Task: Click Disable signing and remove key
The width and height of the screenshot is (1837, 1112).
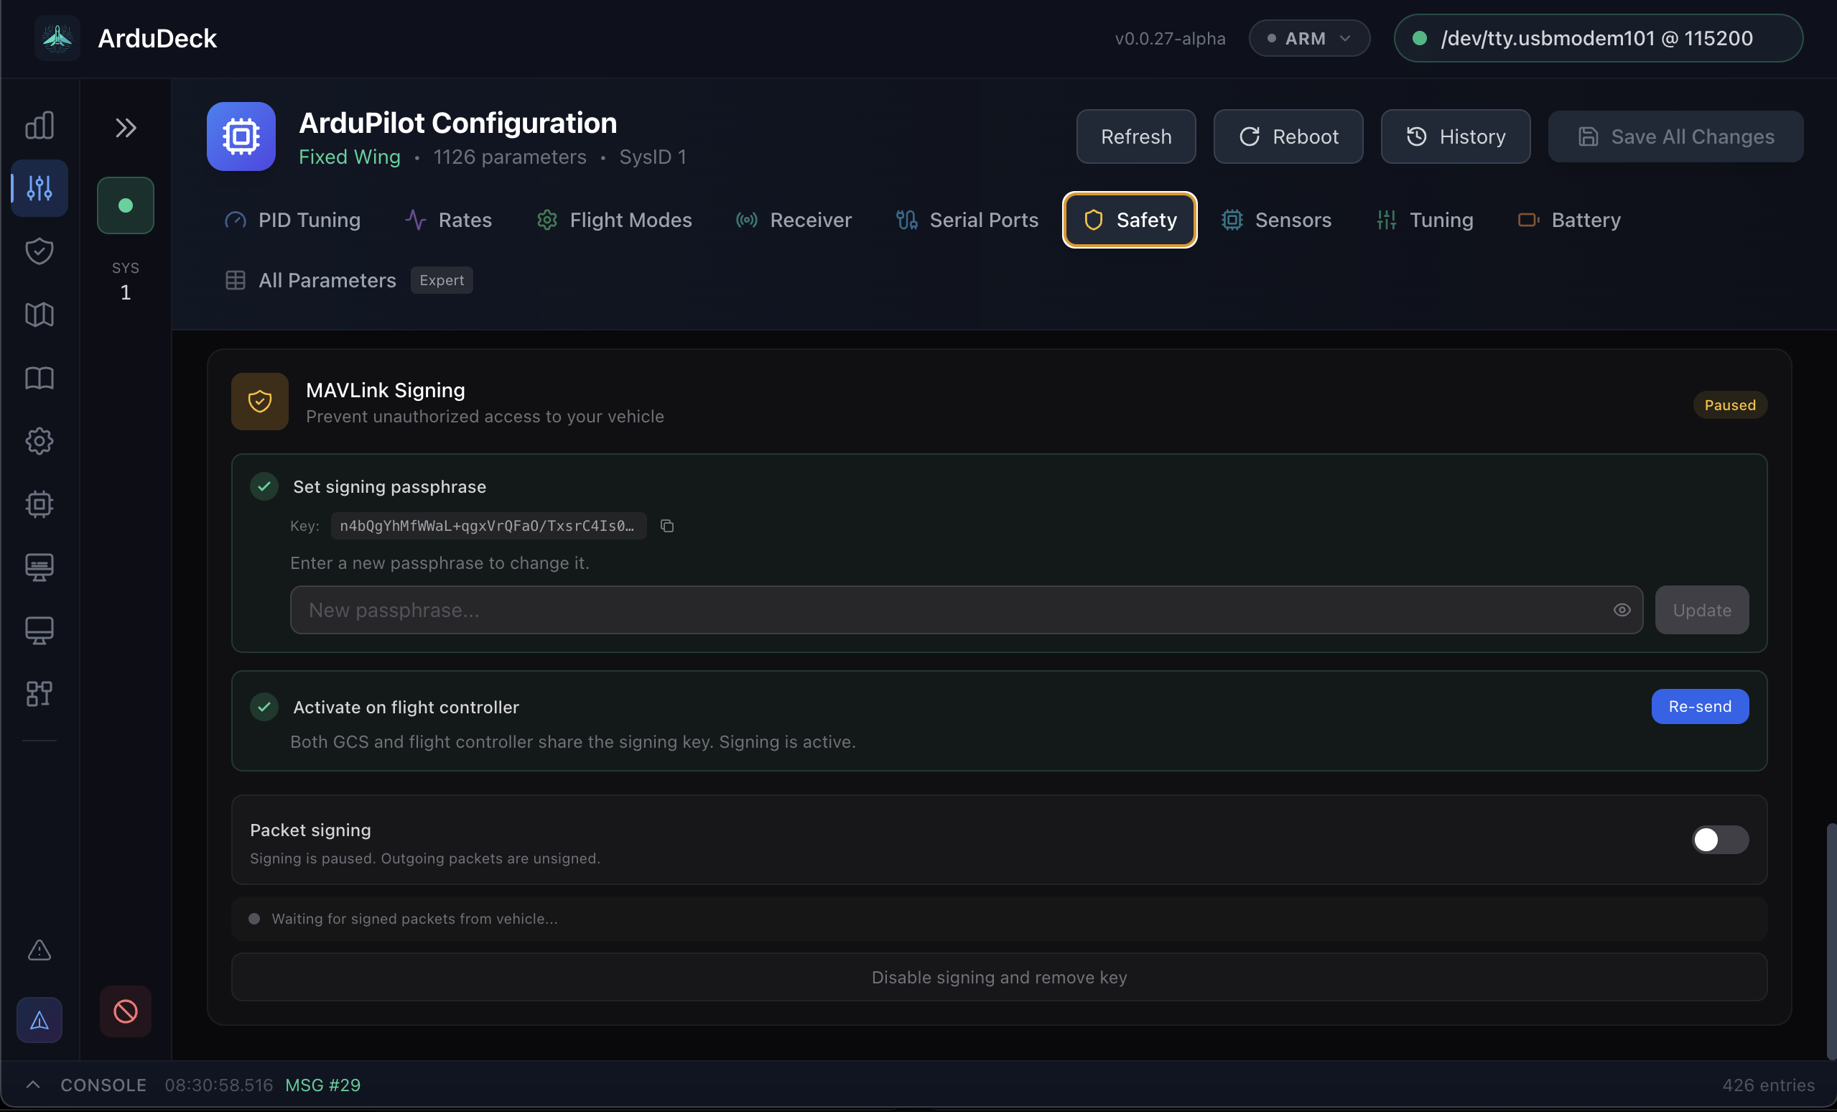Action: pyautogui.click(x=999, y=977)
